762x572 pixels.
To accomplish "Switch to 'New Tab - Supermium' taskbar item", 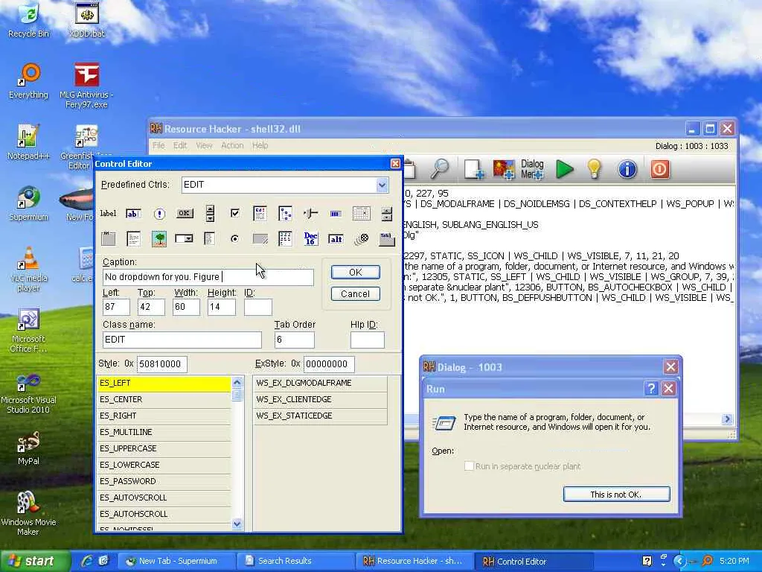I will tap(177, 562).
